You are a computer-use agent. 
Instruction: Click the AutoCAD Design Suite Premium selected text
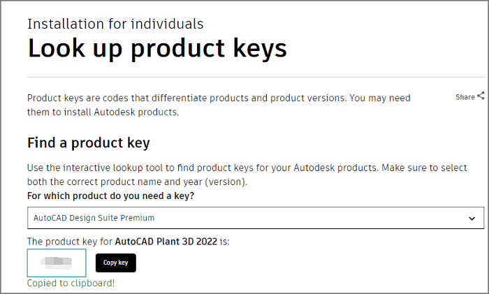(x=94, y=218)
